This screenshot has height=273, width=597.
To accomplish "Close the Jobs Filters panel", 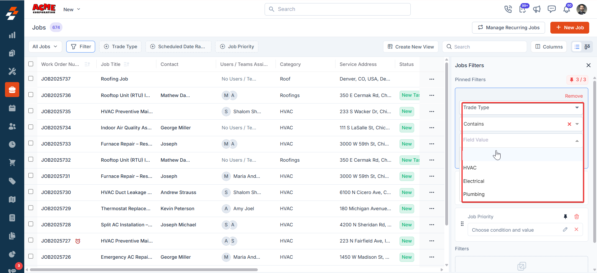I will point(588,65).
